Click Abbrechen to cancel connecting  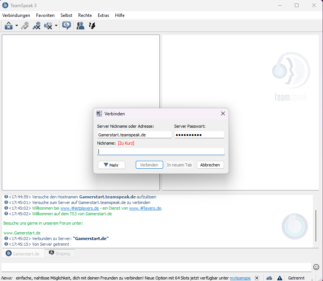[210, 165]
